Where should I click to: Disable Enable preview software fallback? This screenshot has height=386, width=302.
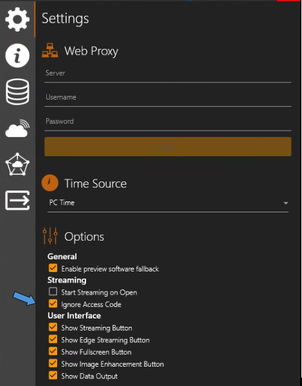tap(53, 268)
